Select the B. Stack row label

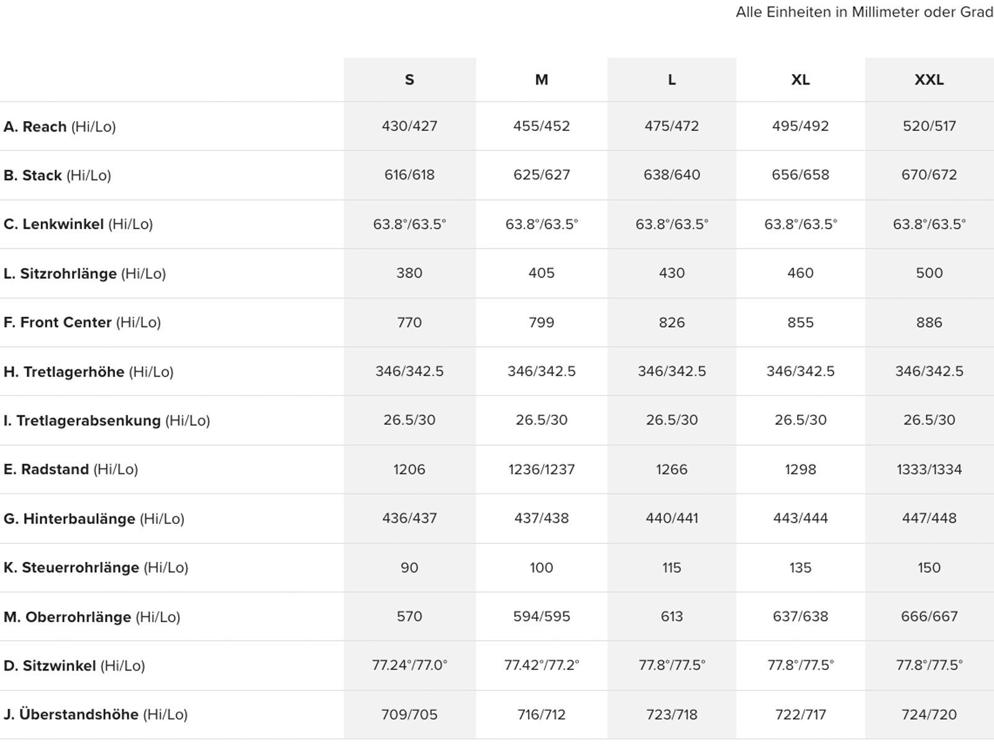[x=57, y=176]
